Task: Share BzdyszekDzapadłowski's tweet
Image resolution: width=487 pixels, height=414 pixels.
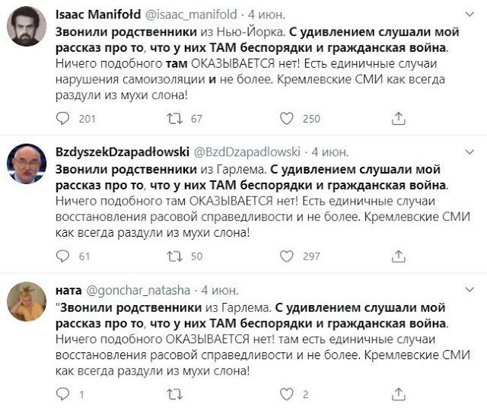Action: tap(397, 256)
